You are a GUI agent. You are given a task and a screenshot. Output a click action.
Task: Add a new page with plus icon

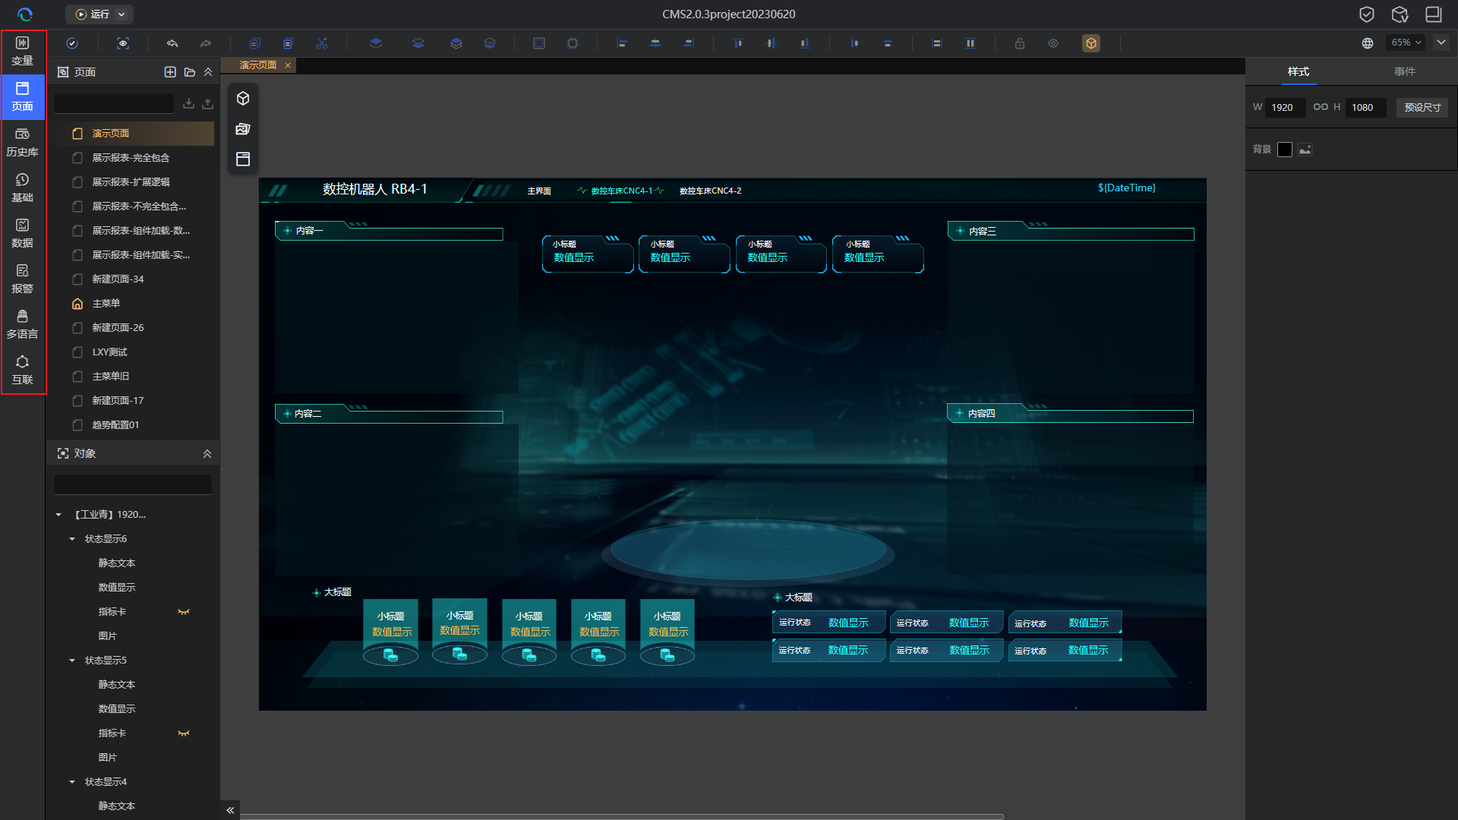click(x=170, y=72)
